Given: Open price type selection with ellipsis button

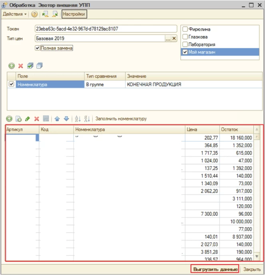Looking at the screenshot, I should [x=168, y=39].
